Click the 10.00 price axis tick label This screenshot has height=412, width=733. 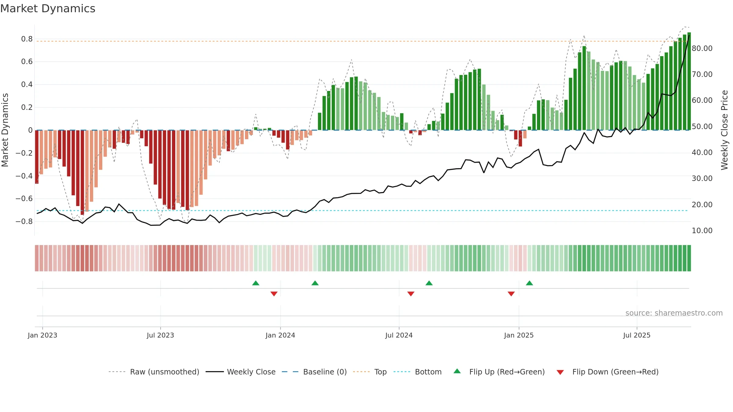(x=702, y=230)
